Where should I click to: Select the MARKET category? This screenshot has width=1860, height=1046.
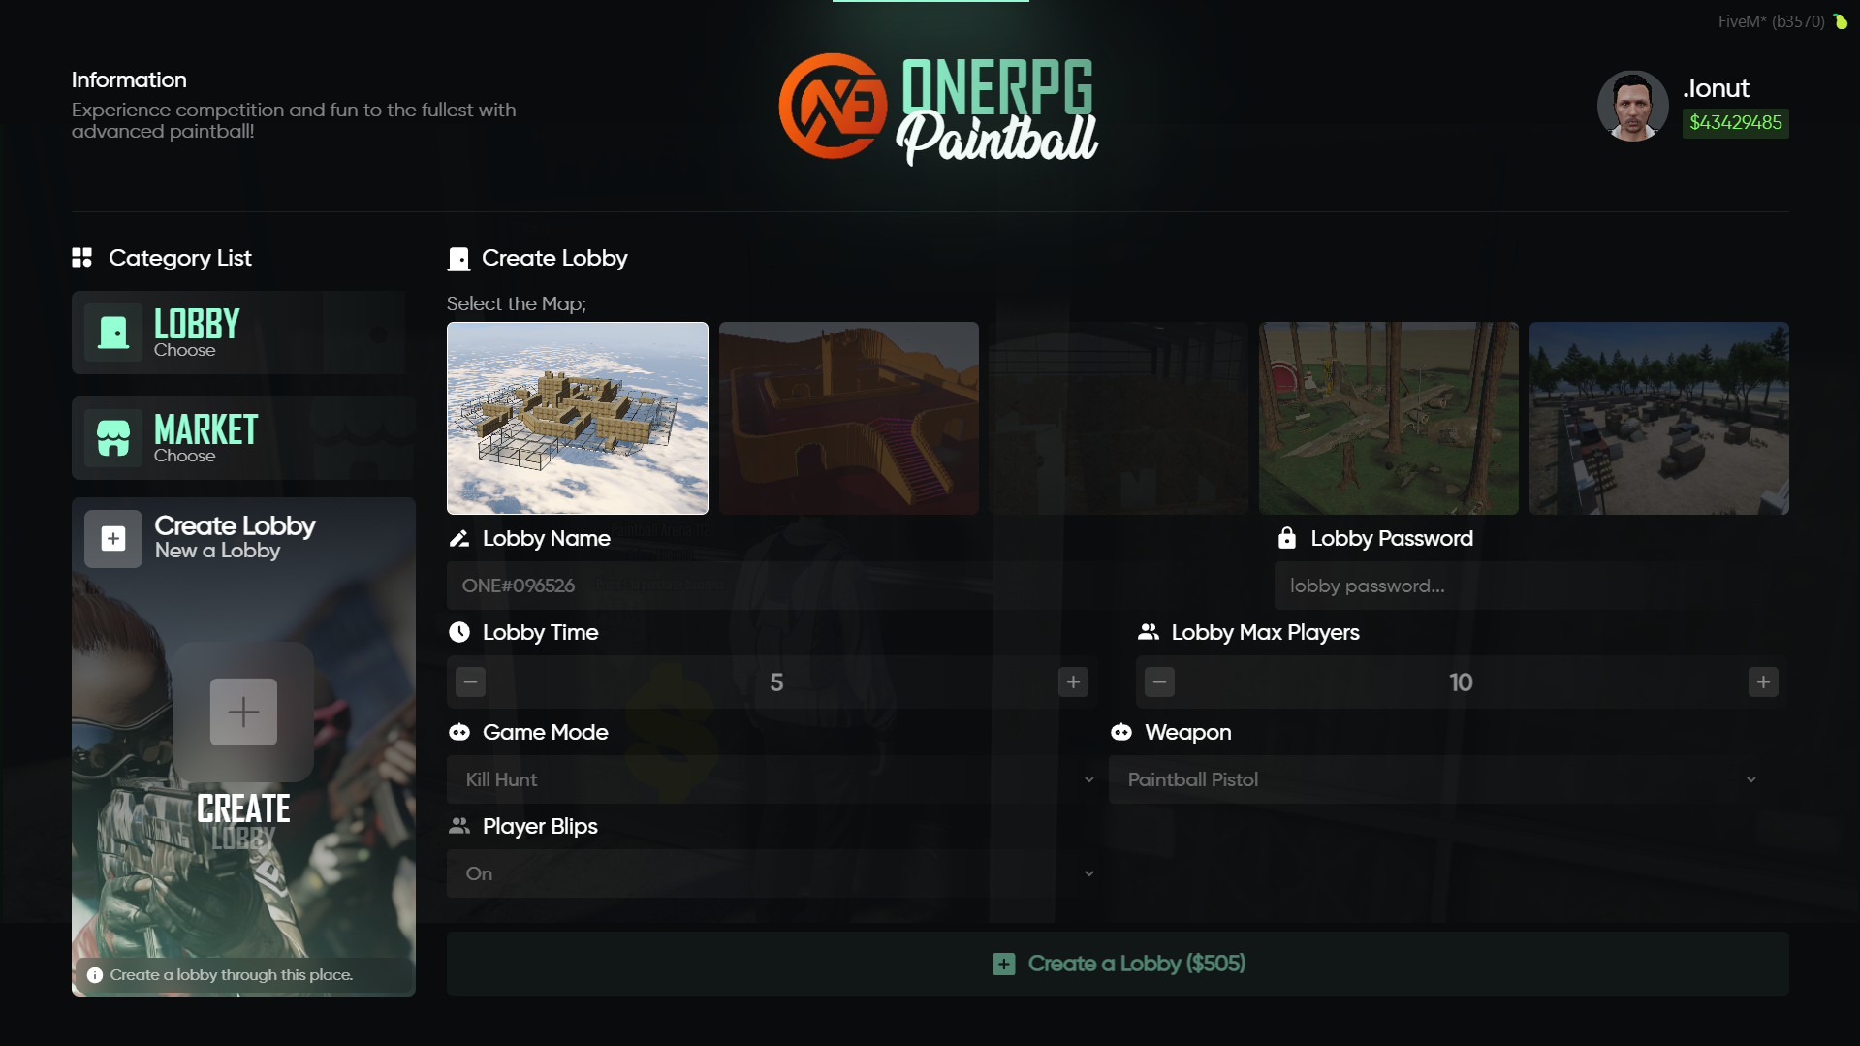[242, 438]
